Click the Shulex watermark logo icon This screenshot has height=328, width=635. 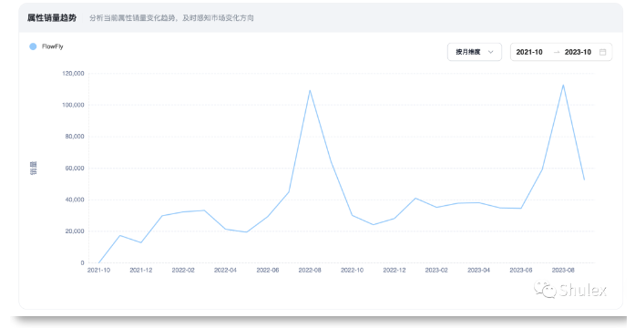[545, 289]
